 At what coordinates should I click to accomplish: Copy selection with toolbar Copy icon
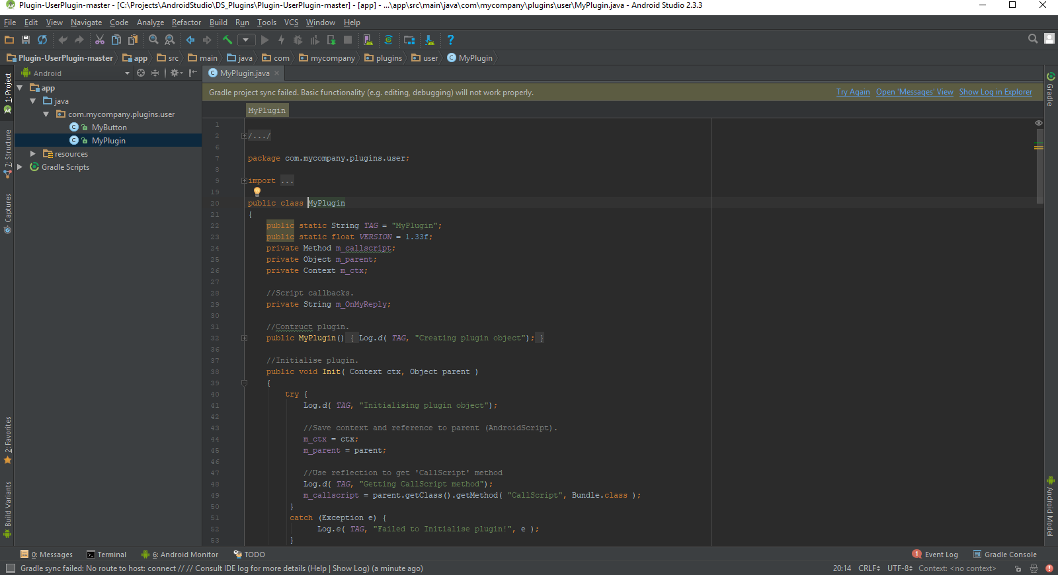pyautogui.click(x=116, y=40)
